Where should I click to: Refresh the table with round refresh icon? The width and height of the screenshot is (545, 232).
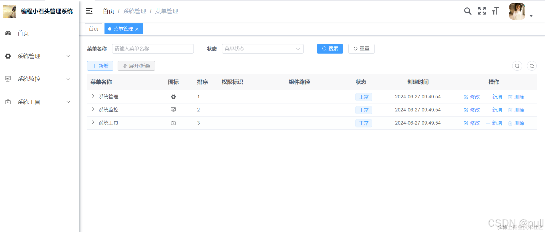532,66
